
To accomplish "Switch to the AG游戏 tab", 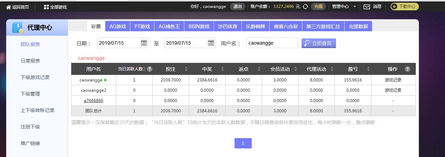I will (118, 26).
